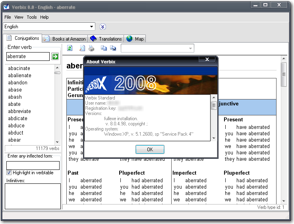The width and height of the screenshot is (294, 224).
Task: Select abalienate in verb list
Action: (x=19, y=75)
